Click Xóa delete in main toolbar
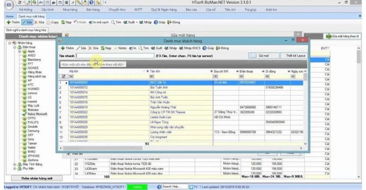Image resolution: width=366 pixels, height=190 pixels. coord(39,22)
